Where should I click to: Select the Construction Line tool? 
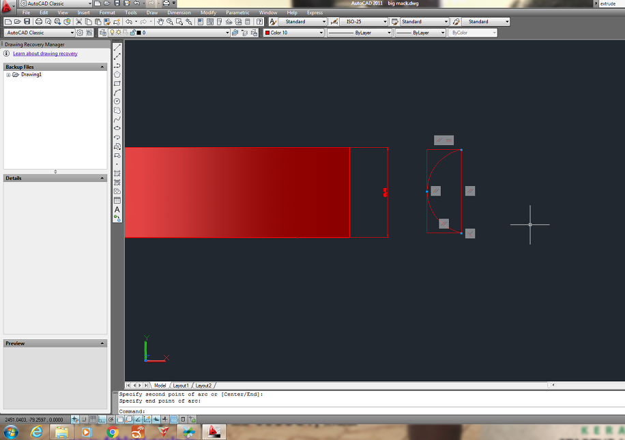click(x=117, y=57)
